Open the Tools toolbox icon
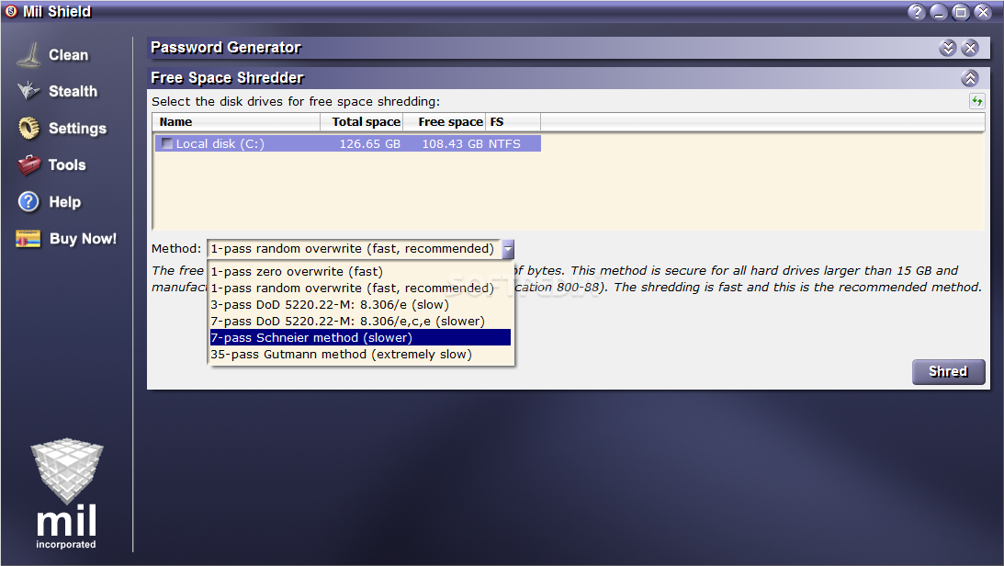The image size is (1004, 566). click(28, 164)
